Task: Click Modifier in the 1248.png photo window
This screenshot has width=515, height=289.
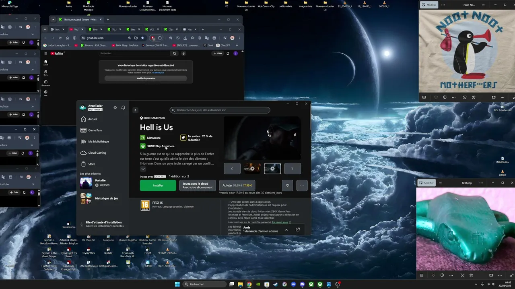Action: click(x=426, y=183)
